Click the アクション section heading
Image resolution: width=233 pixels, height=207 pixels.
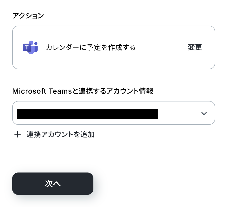(x=28, y=16)
